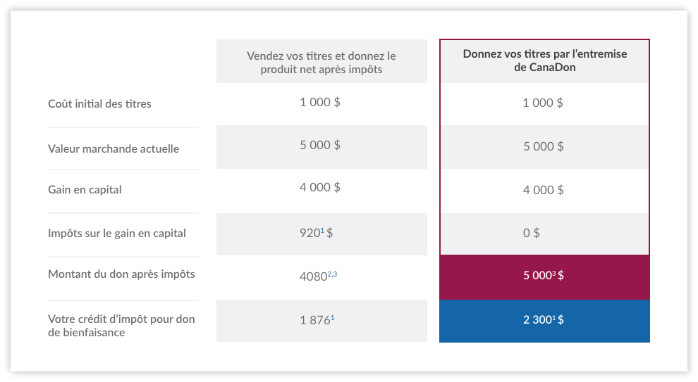Select "Montant du don après impôts" label
Viewport: 698px width, 382px height.
121,274
